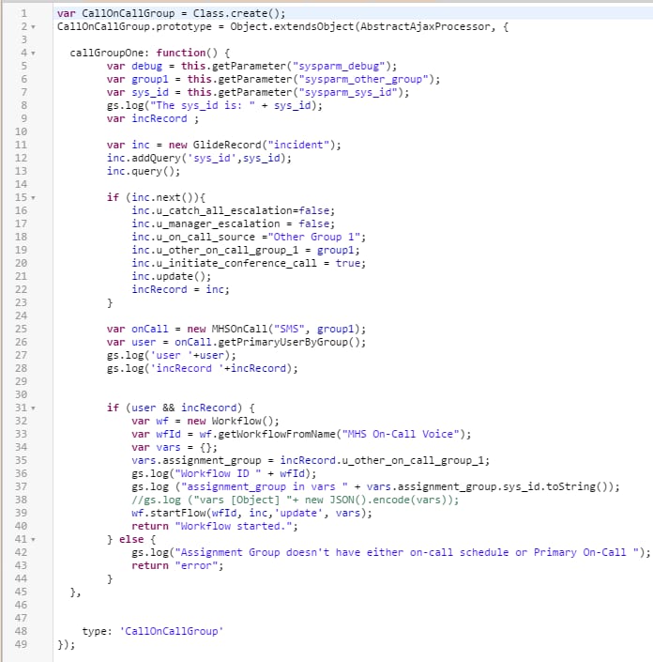The image size is (653, 662).
Task: Click the "SMS" string on line 25
Action: pos(289,329)
